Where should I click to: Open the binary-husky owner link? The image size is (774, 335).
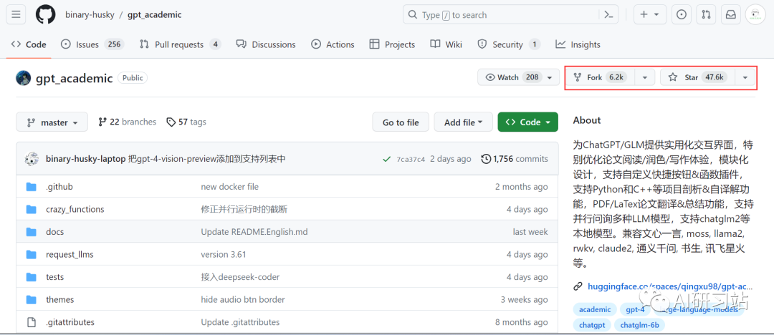click(90, 15)
